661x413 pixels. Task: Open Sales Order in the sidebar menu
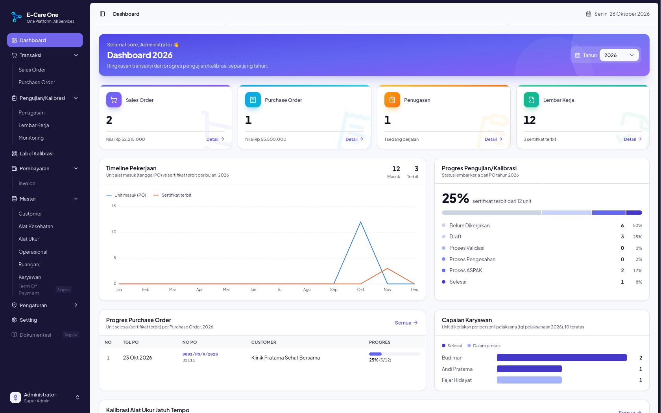click(x=32, y=70)
